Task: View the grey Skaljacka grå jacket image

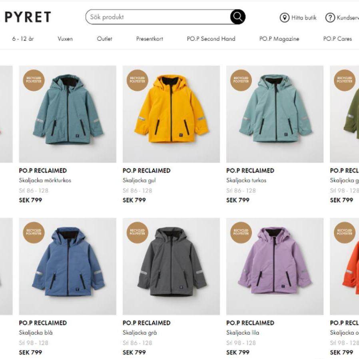Action: (x=171, y=266)
